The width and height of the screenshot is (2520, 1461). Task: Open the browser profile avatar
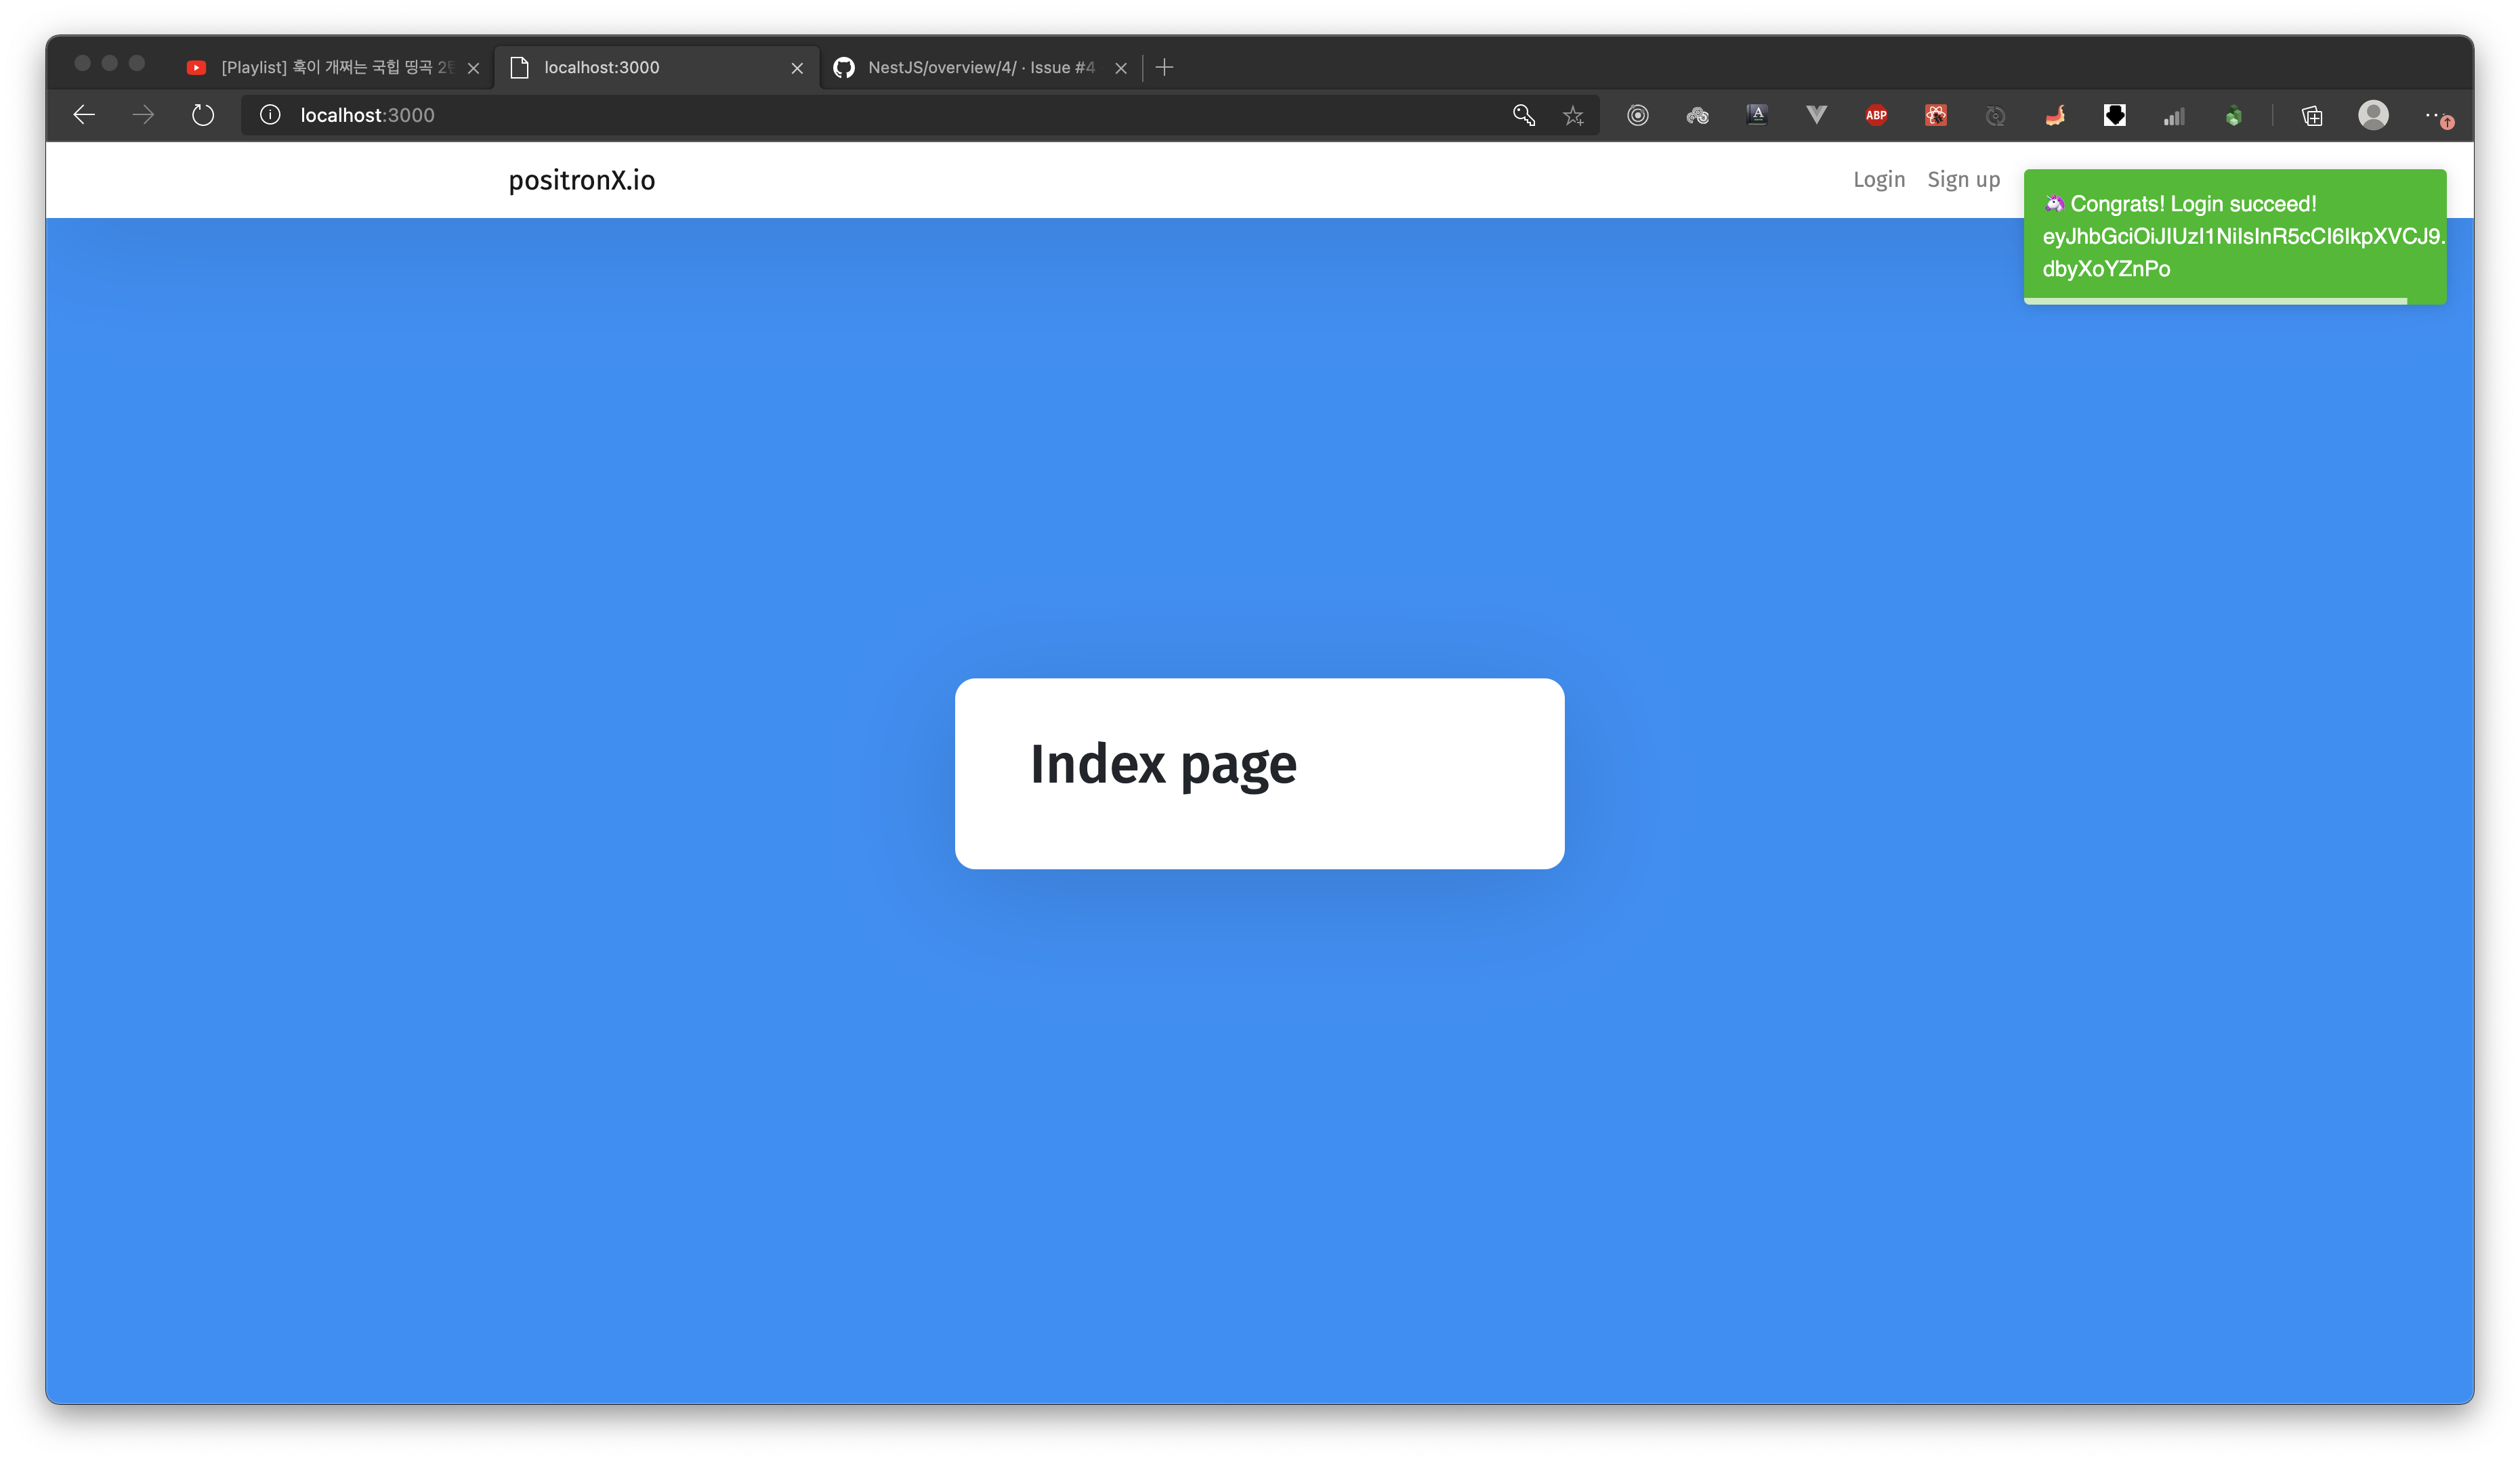coord(2374,115)
